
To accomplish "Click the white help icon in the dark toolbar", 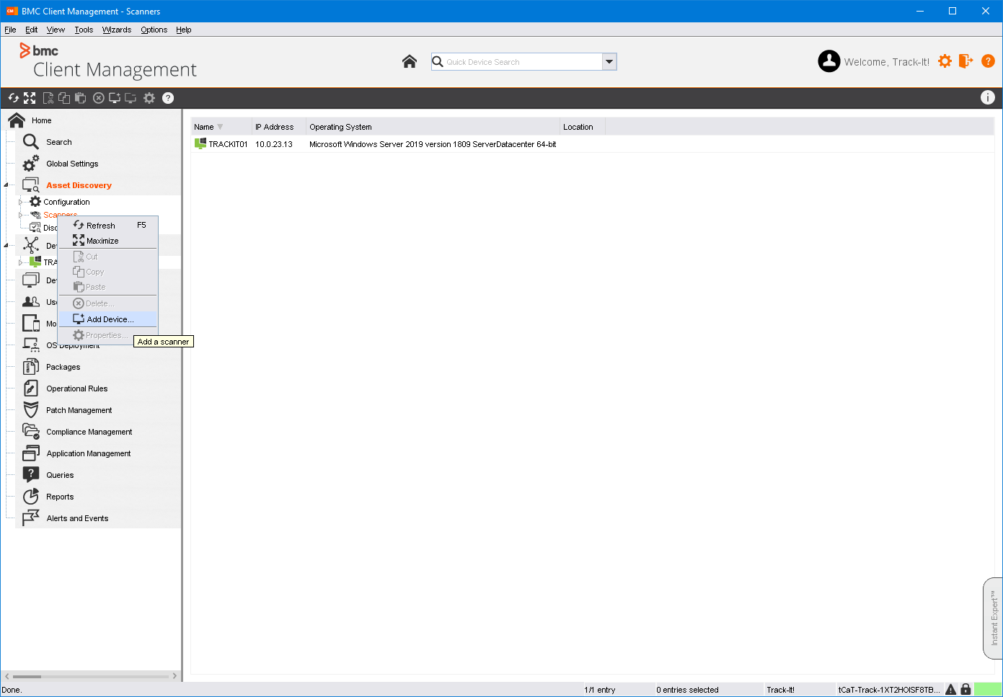I will click(168, 98).
